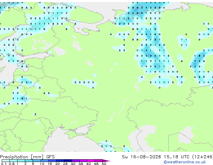Image resolution: width=213 pixels, height=165 pixels.
Task: Click the 0.5–1 mm legend swatch
Action: point(13,161)
